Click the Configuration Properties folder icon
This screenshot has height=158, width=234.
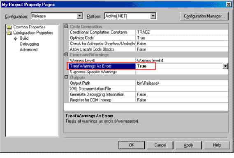point(9,33)
